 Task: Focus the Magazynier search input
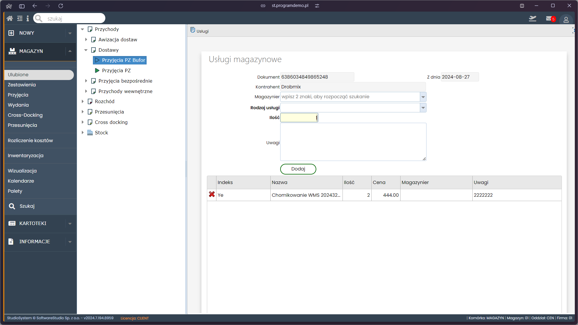(x=350, y=97)
